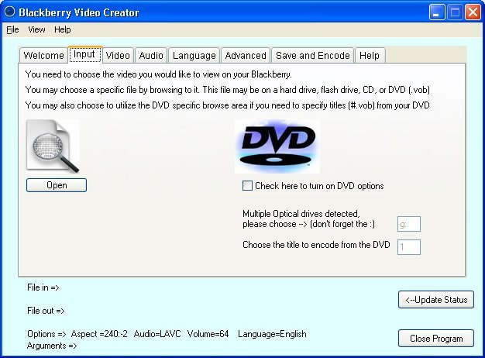Open the View menu
The width and height of the screenshot is (485, 358).
(36, 29)
